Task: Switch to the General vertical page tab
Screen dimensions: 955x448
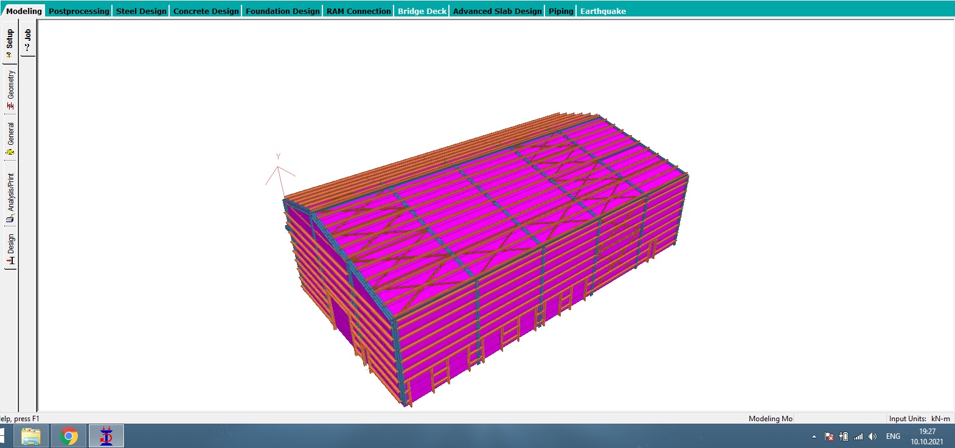Action: tap(10, 138)
